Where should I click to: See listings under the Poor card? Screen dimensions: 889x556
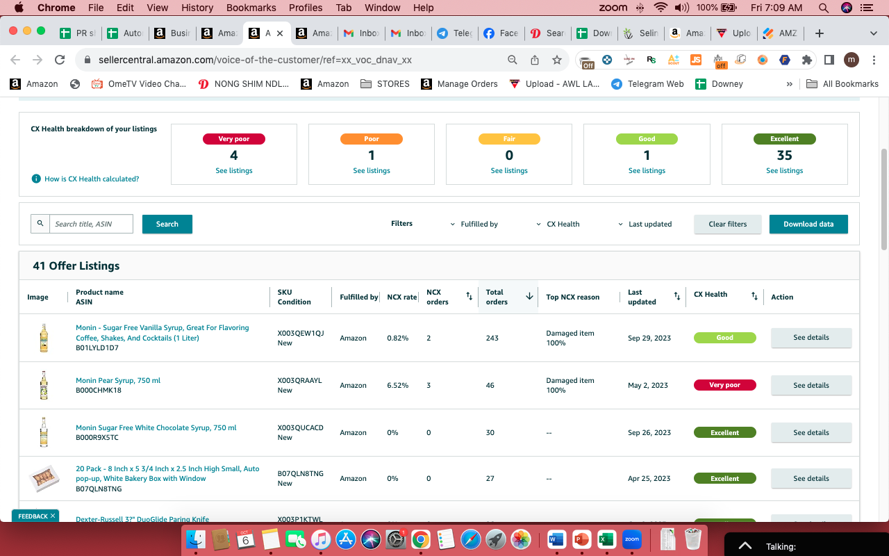[x=372, y=171]
